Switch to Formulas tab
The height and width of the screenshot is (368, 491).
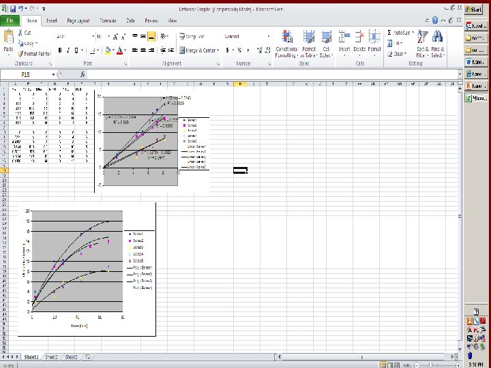click(x=108, y=20)
